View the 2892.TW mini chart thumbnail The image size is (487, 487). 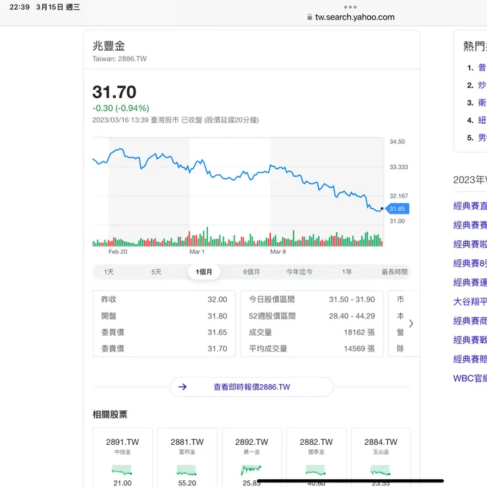(x=251, y=471)
